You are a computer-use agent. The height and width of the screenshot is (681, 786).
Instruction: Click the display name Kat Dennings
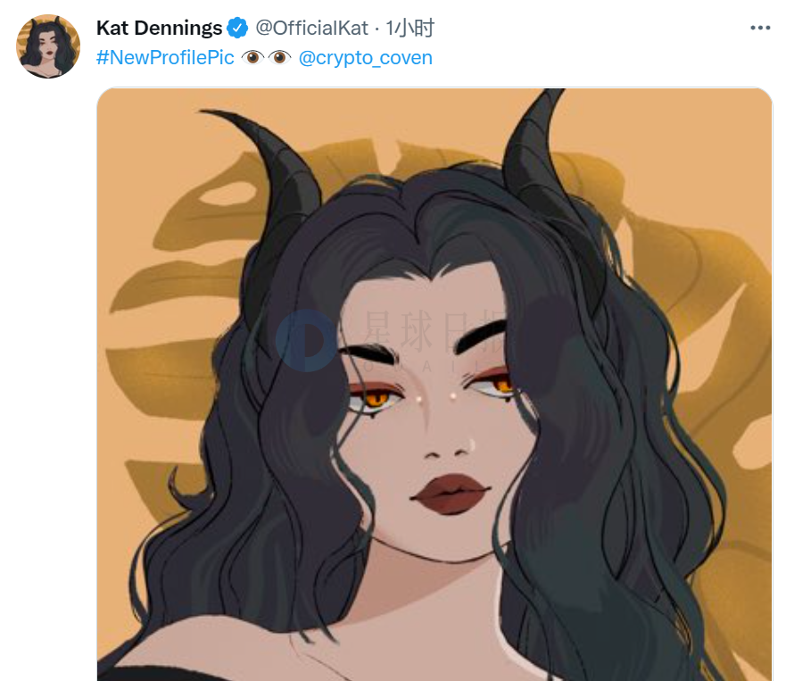pyautogui.click(x=159, y=29)
